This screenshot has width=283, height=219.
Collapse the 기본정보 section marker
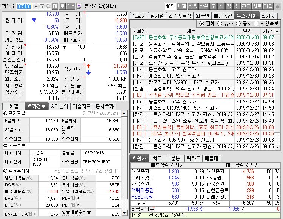[5, 145]
